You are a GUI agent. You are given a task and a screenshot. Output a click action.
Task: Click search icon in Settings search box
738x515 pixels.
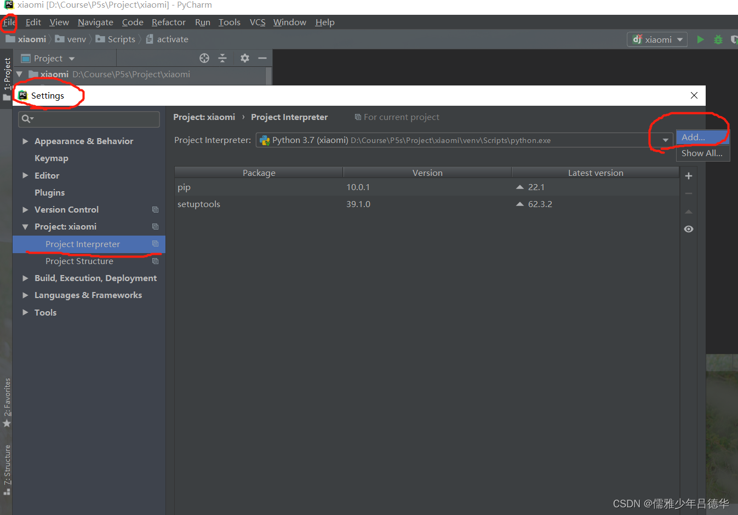(27, 119)
